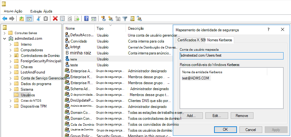Select the Nomes Kerberos tab
This screenshot has height=137, width=291.
(219, 40)
